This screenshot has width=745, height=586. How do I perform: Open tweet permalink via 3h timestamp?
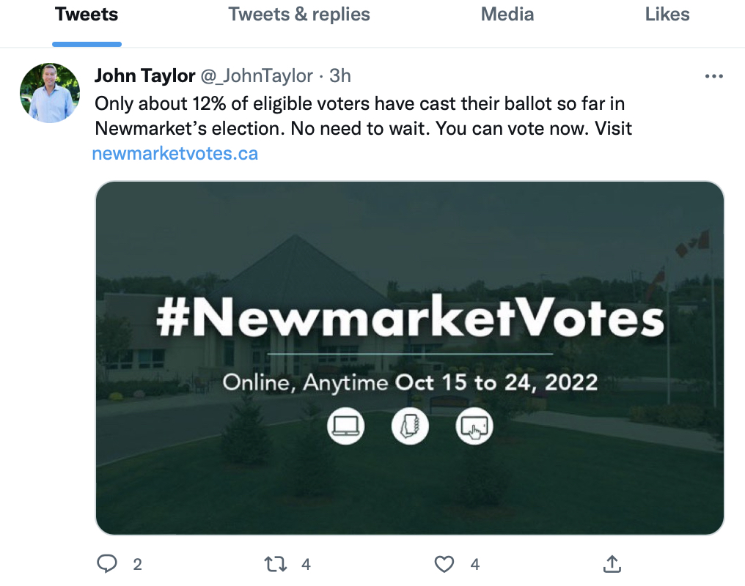coord(340,76)
